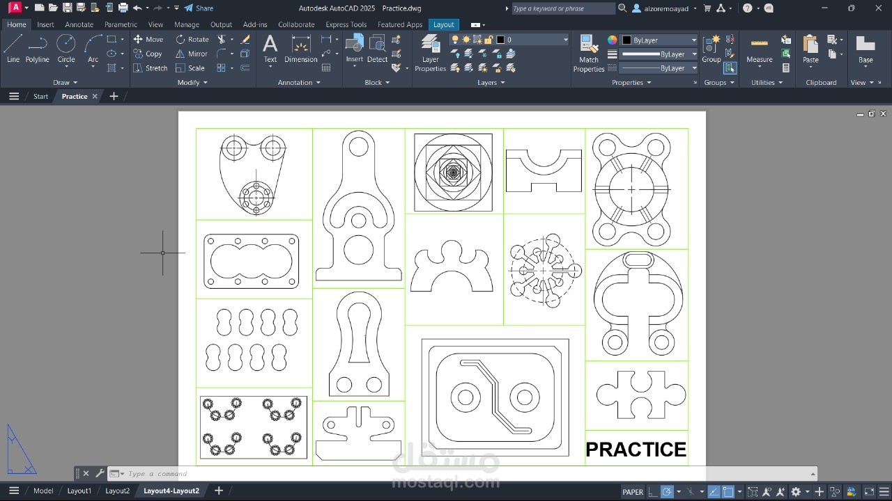Click the Plot printer icon
This screenshot has width=892, height=501.
123,8
